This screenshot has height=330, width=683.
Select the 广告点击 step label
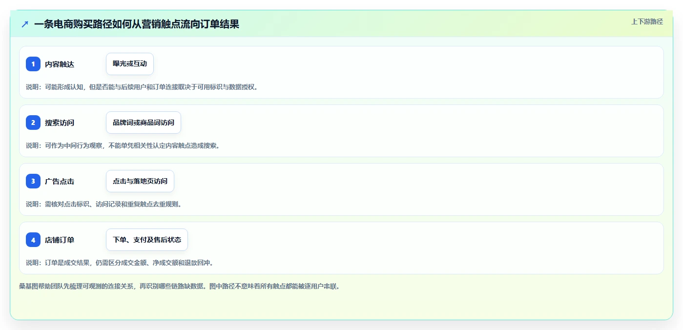point(60,181)
